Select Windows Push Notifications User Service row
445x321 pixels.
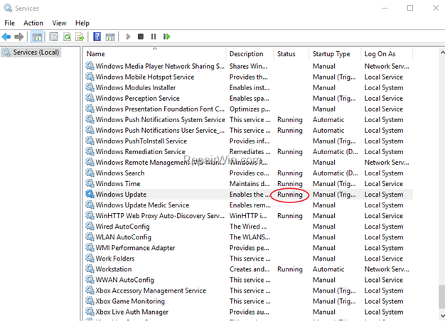(x=249, y=130)
